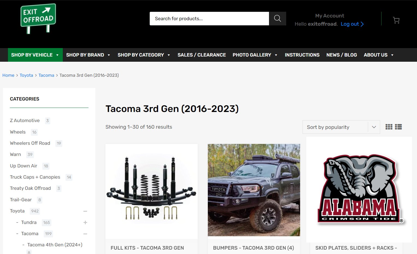Click the Tacoma 3rd Gen (2016-2023) heading
Screen dimensions: 417x254
[x=172, y=109]
